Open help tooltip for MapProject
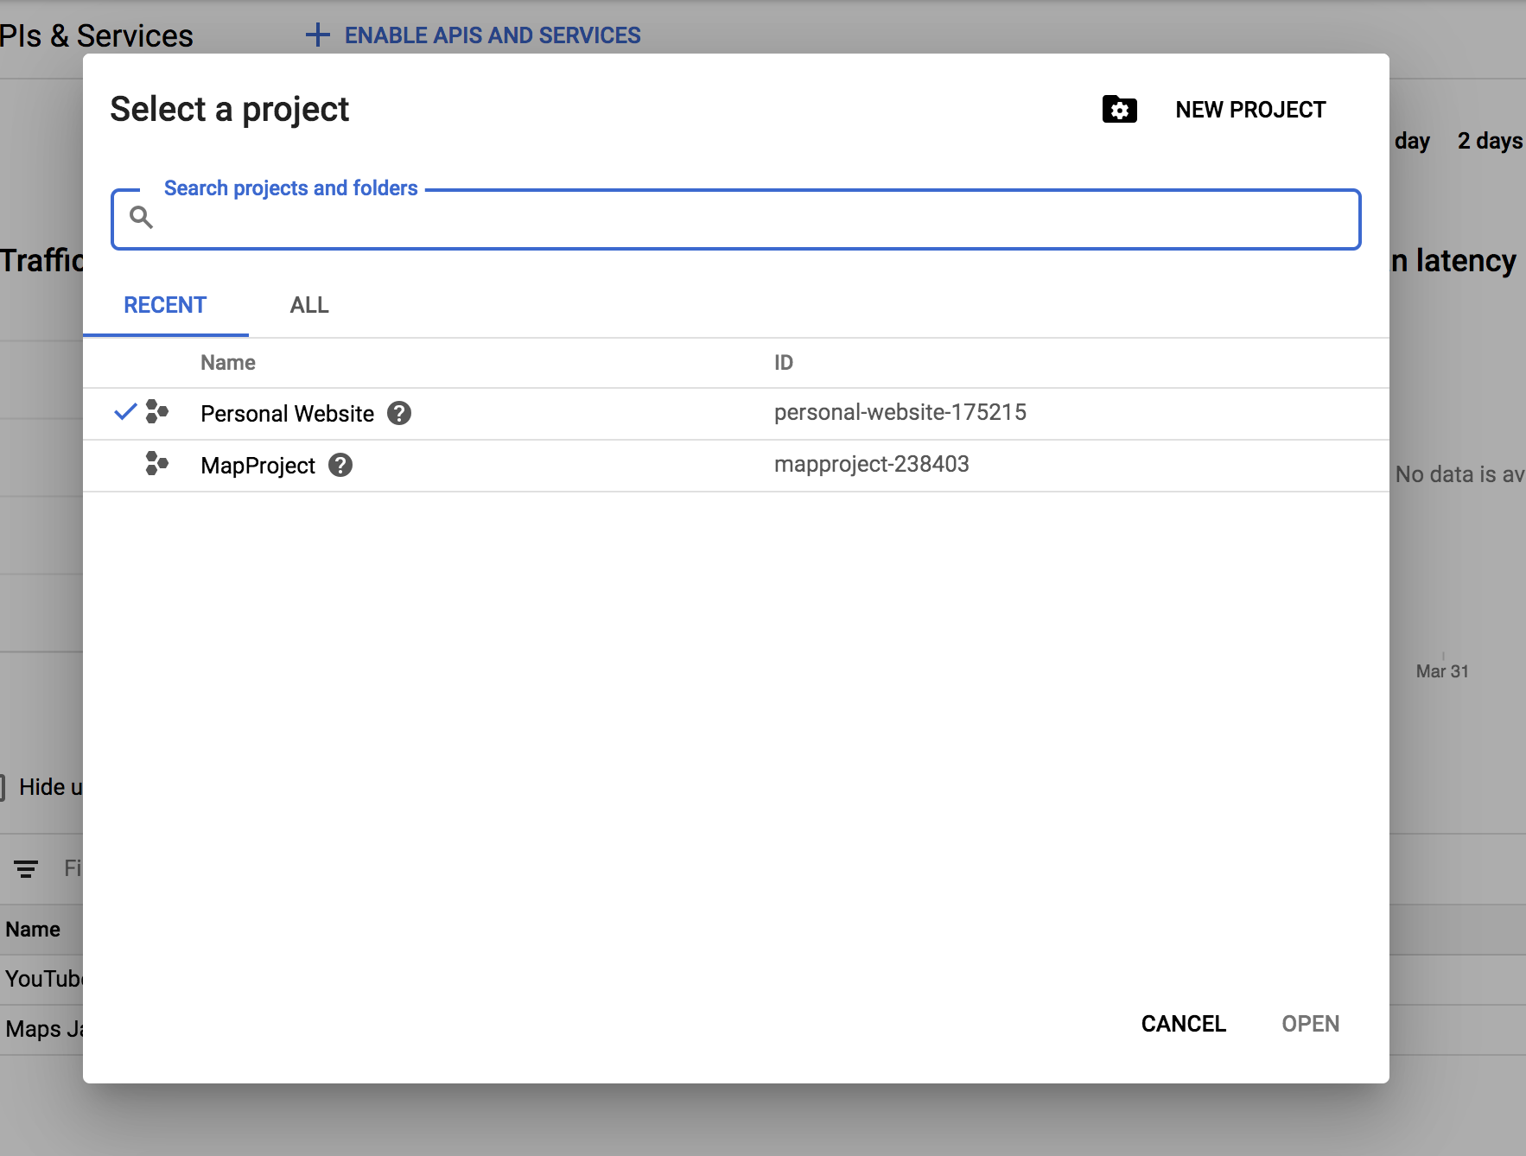 [340, 466]
